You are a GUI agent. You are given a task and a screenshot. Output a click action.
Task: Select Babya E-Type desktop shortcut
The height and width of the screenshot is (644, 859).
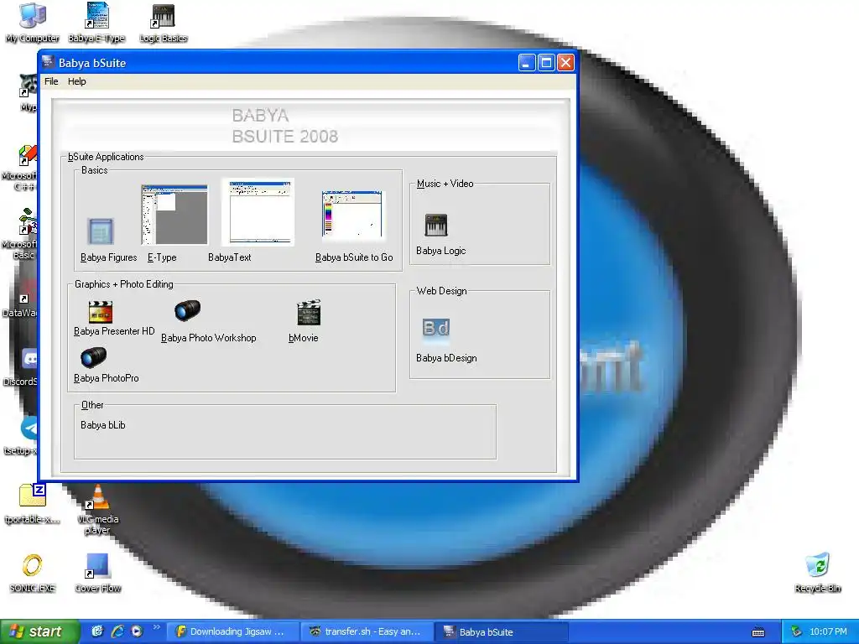[x=97, y=23]
